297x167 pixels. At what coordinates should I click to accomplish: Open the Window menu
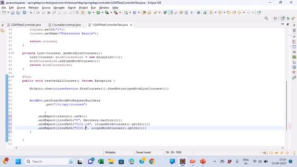(104, 8)
